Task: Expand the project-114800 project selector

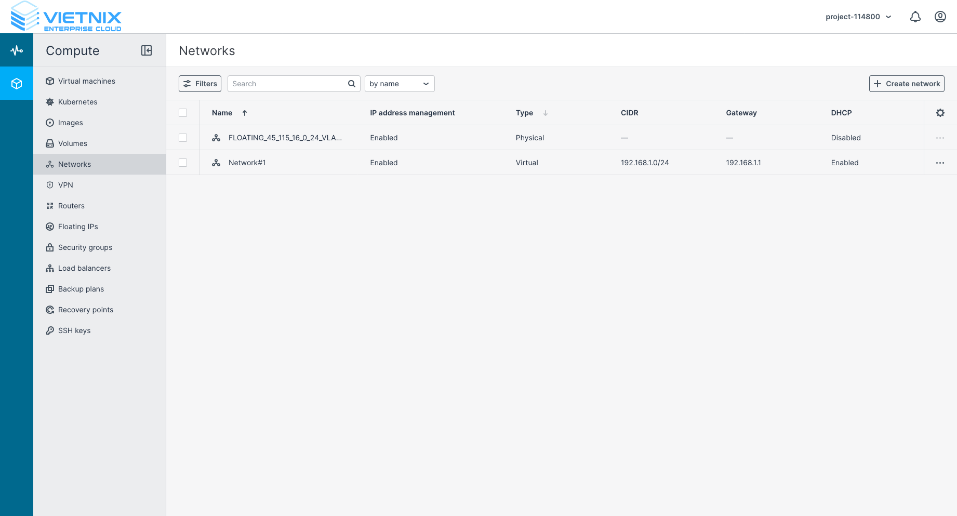Action: [x=858, y=17]
